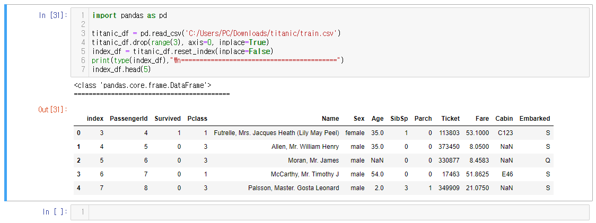The width and height of the screenshot is (596, 223).
Task: Click the fare value 21.0750
Action: click(x=478, y=188)
